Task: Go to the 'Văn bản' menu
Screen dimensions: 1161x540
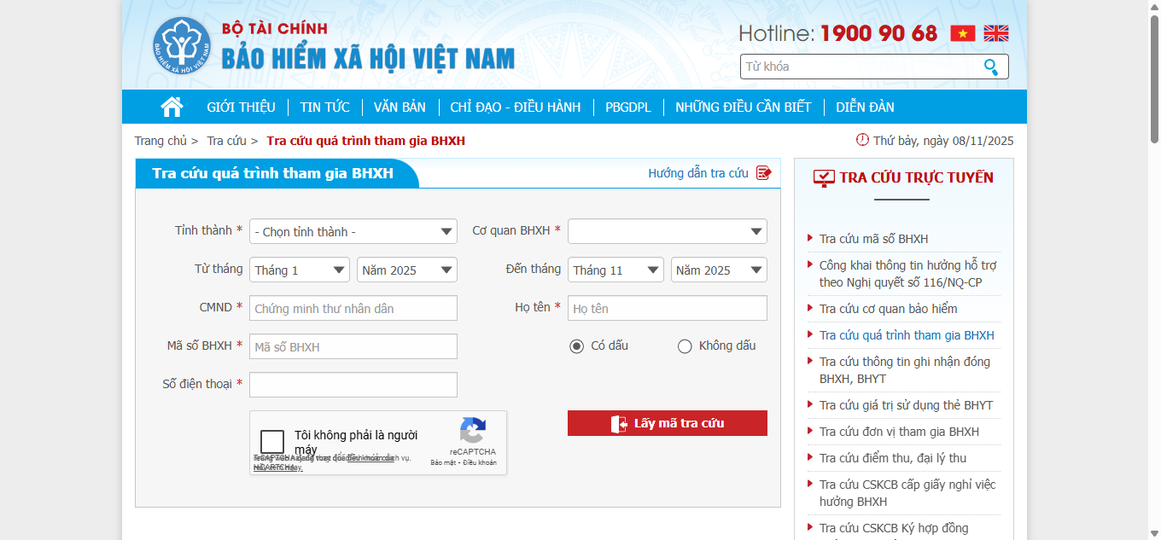Action: pos(400,107)
